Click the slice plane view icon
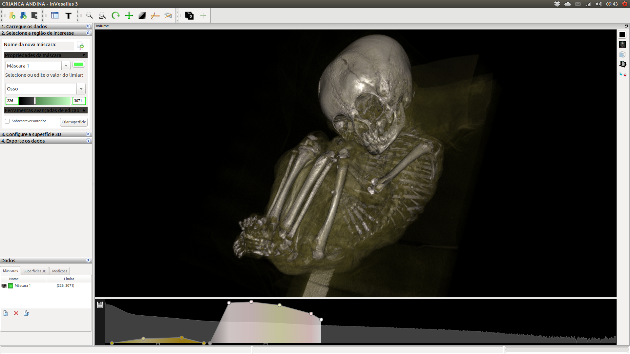Screen dimensions: 630x354 pos(622,64)
